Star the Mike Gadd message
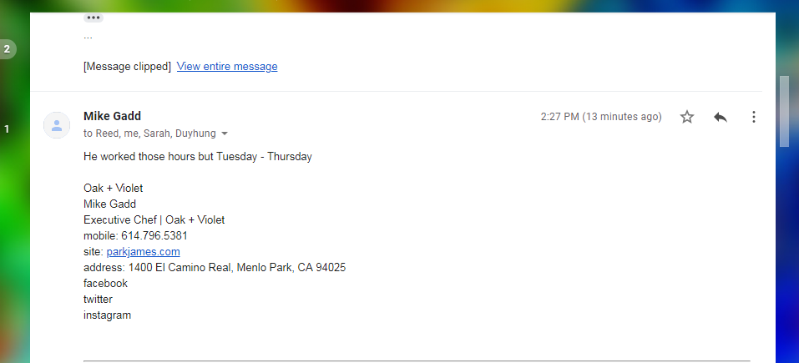799x363 pixels. coord(687,117)
